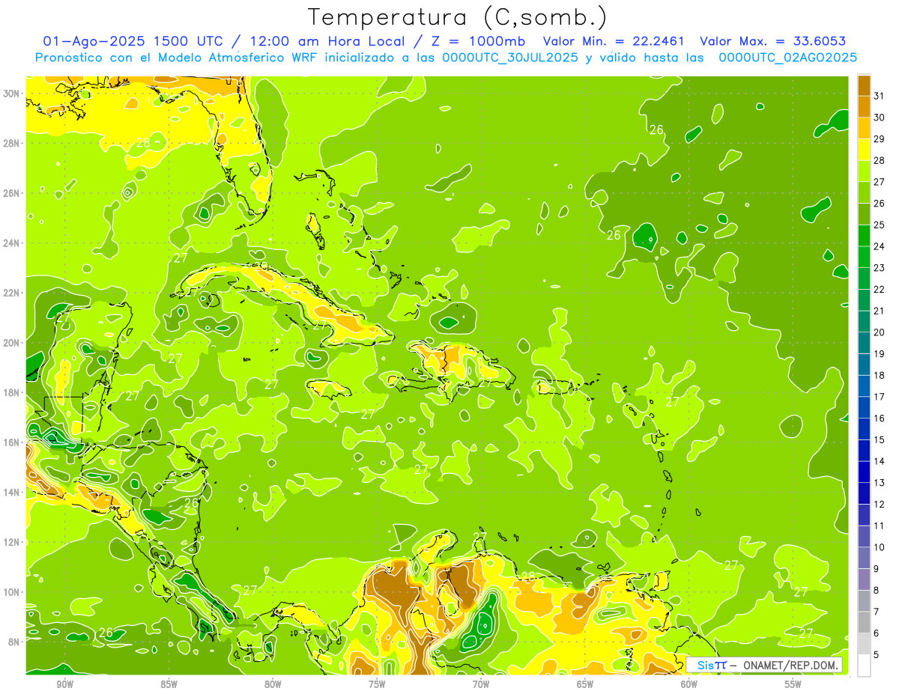Viewport: 899px width, 694px height.
Task: Click the 18N latitude axis label
Action: 11,392
